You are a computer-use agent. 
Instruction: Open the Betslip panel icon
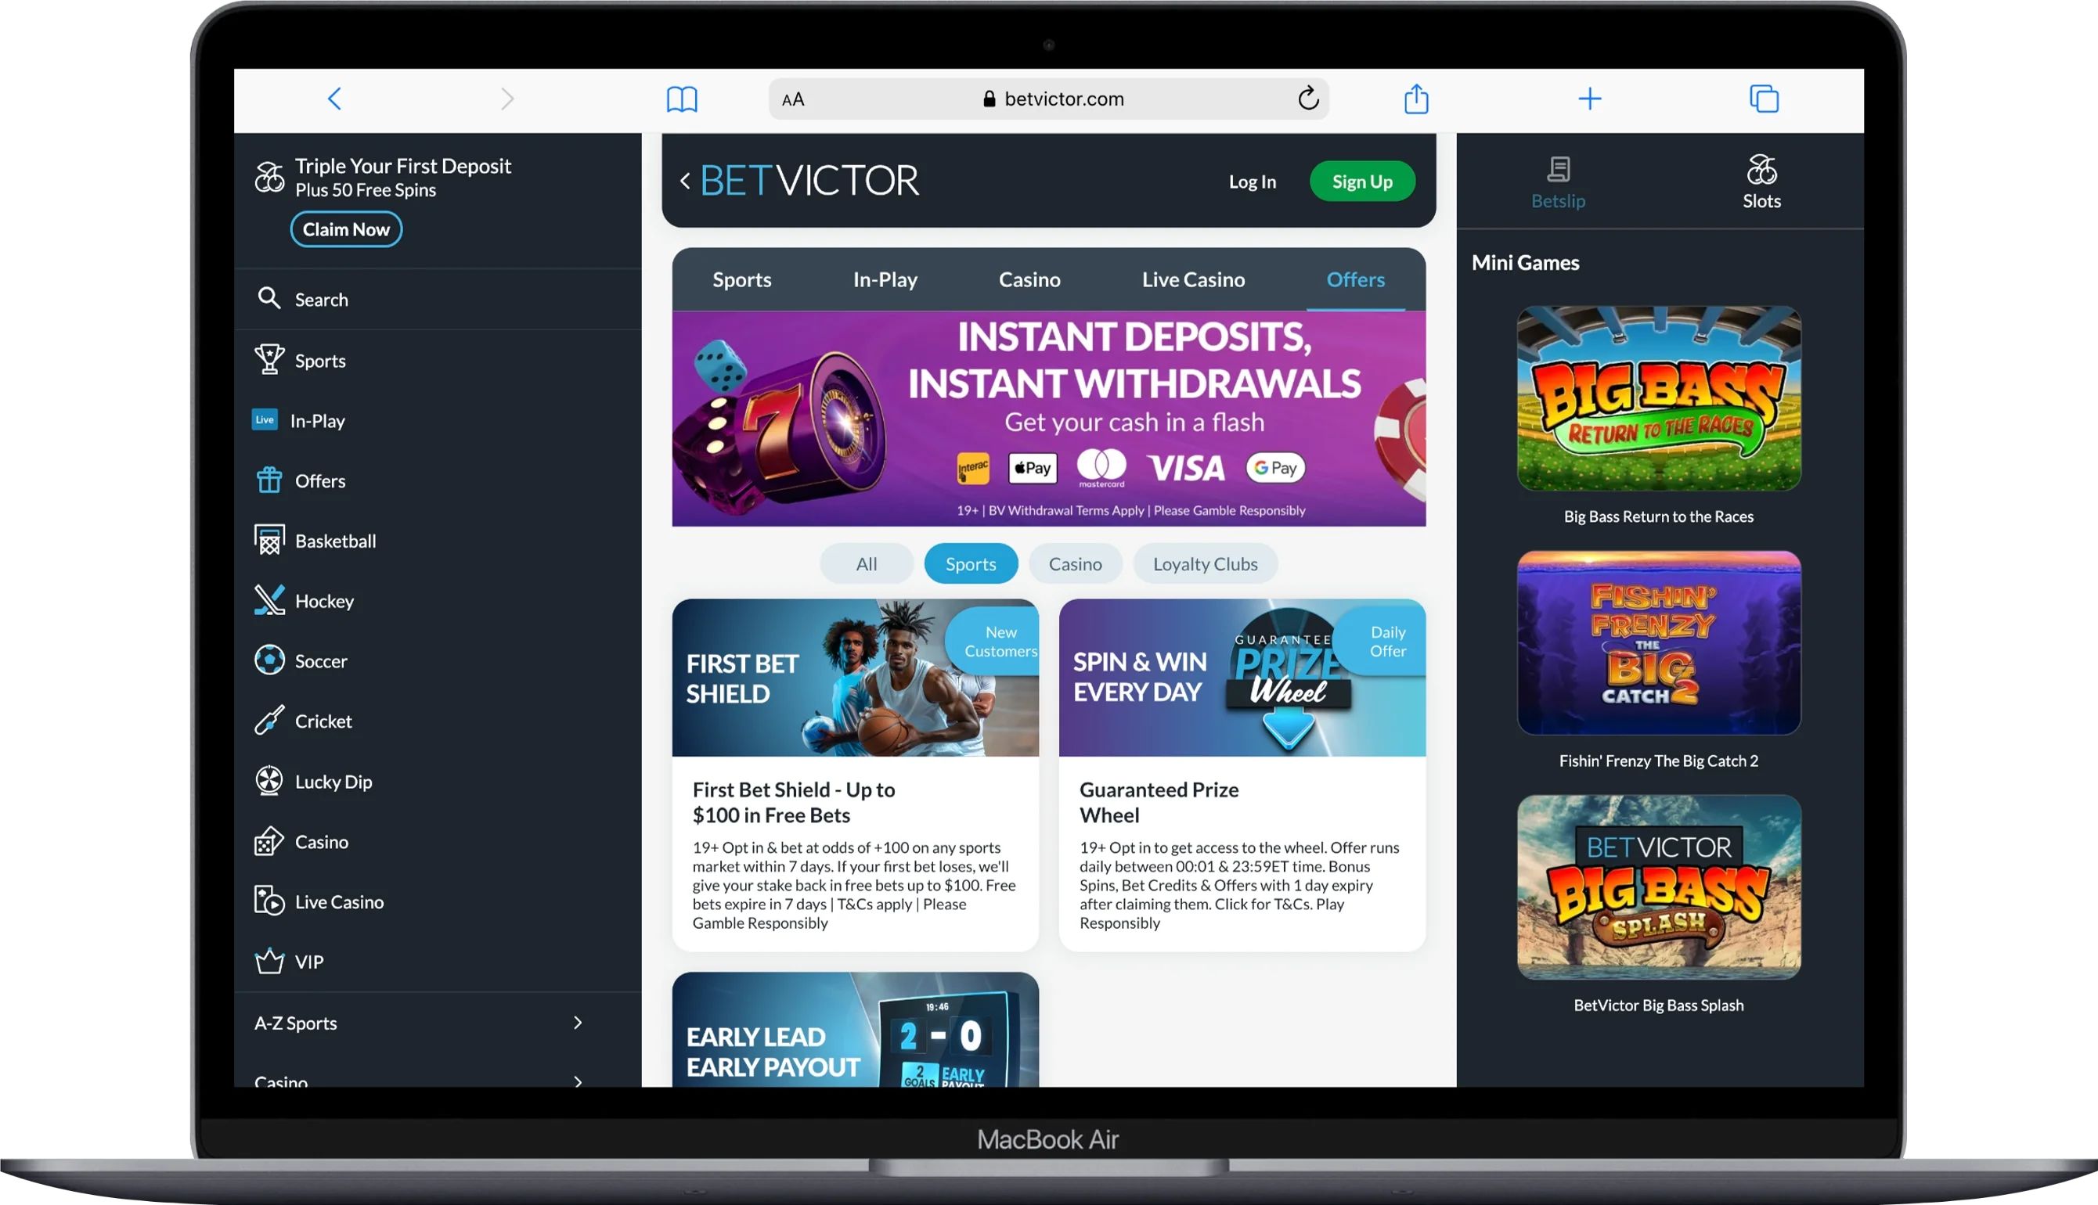pos(1557,170)
